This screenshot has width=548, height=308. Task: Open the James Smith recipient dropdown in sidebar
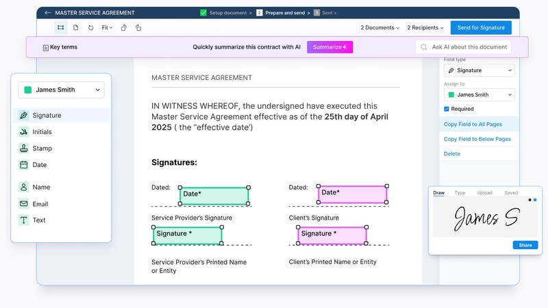(x=62, y=90)
